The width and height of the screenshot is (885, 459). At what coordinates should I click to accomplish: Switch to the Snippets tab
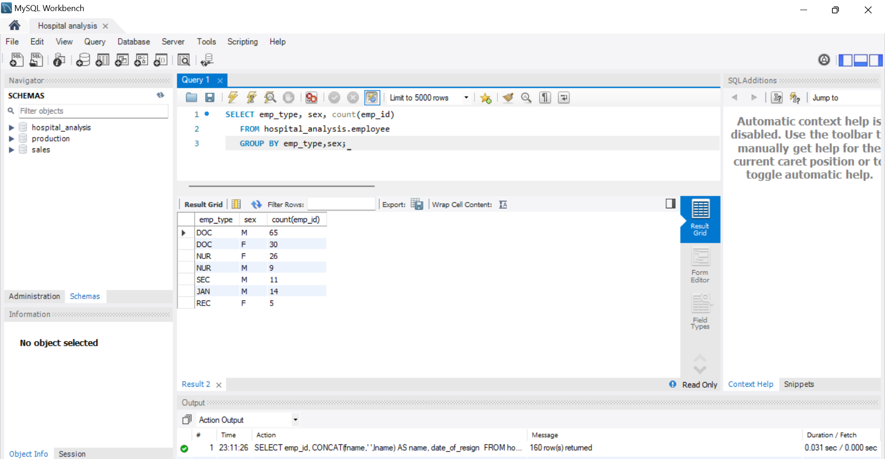tap(798, 384)
